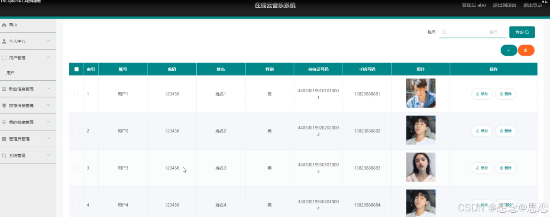Open the photo thumbnail of 用户1

(x=421, y=93)
